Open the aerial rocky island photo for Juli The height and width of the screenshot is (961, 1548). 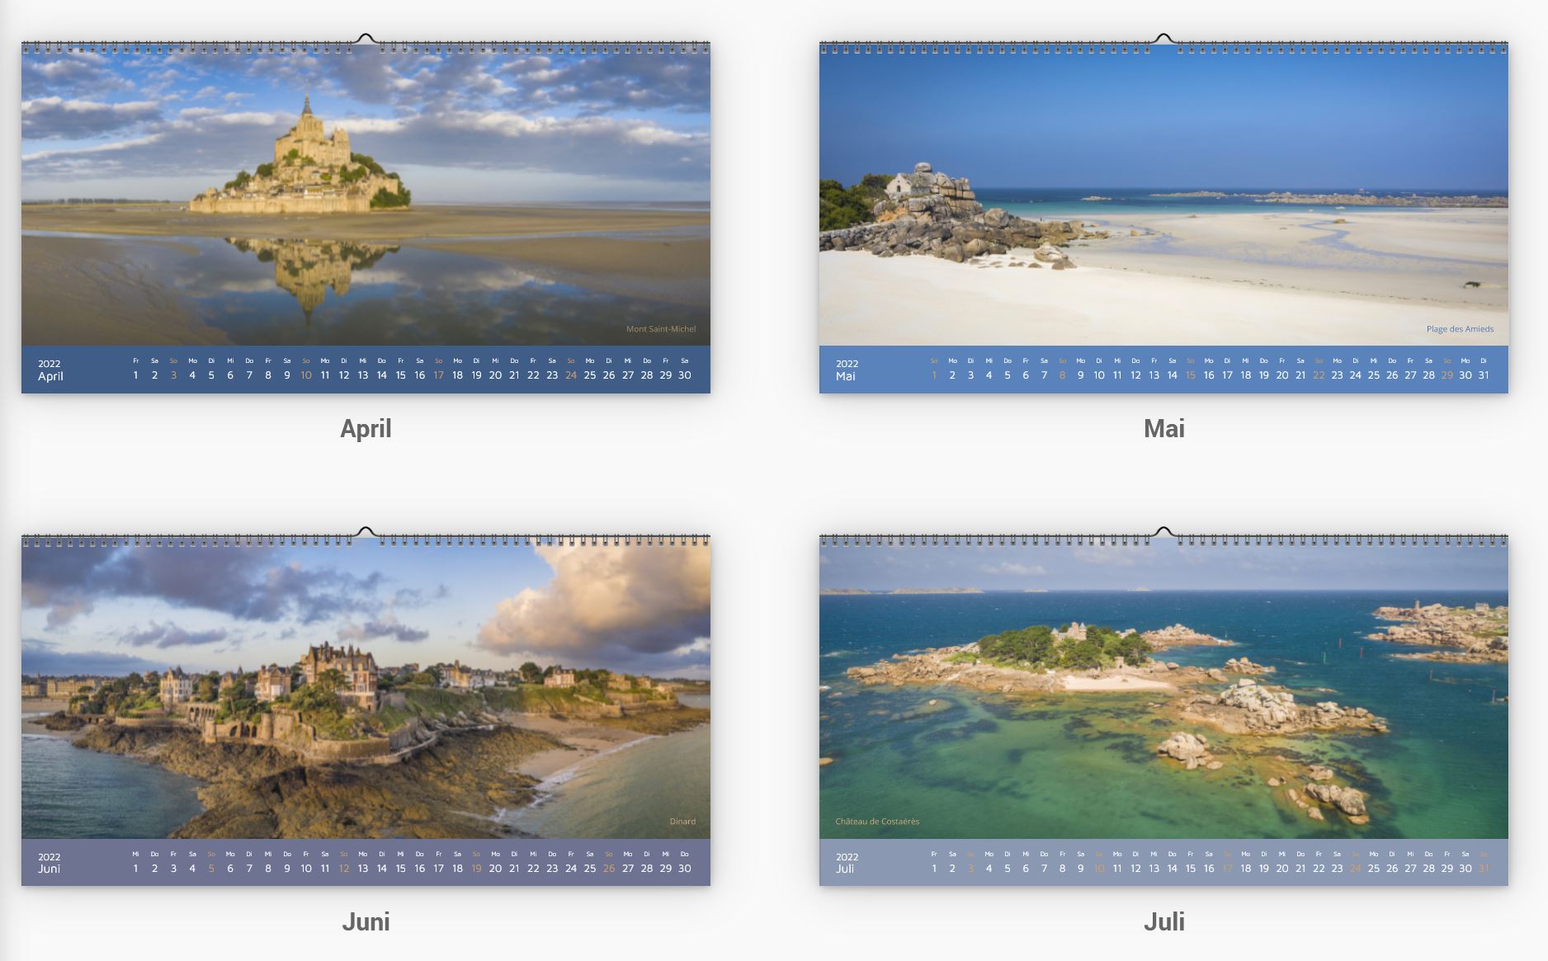(x=1163, y=687)
